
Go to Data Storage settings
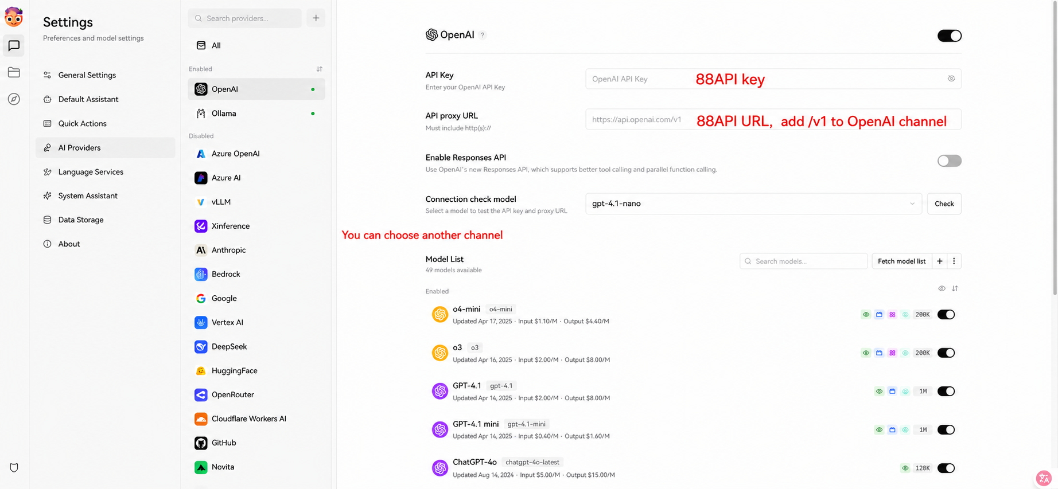(106, 220)
